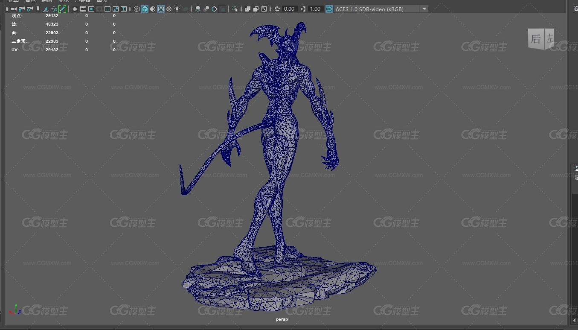Toggle the X-Ray Joints icon

(264, 9)
